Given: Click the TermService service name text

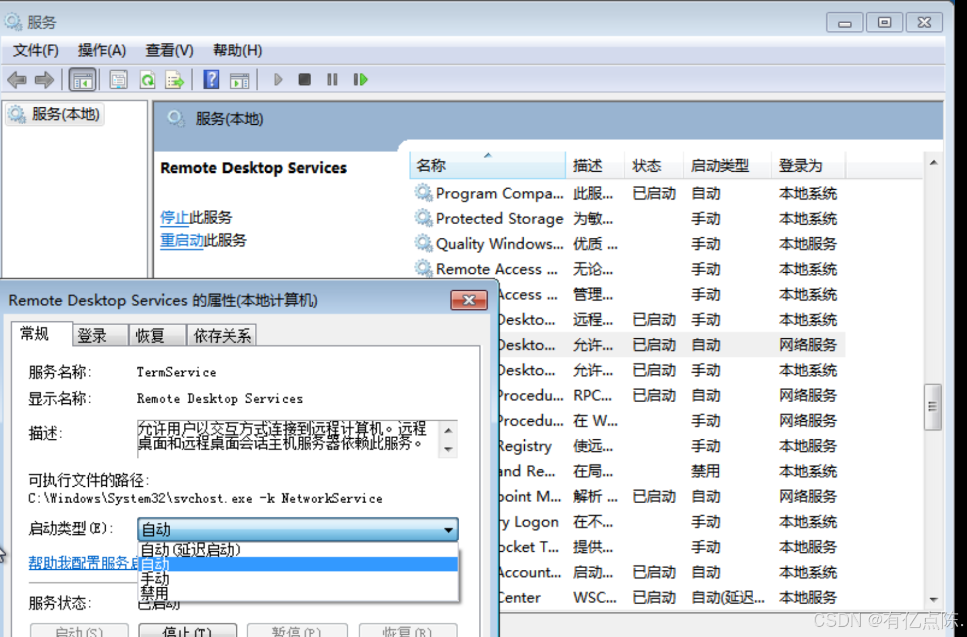Looking at the screenshot, I should (176, 372).
